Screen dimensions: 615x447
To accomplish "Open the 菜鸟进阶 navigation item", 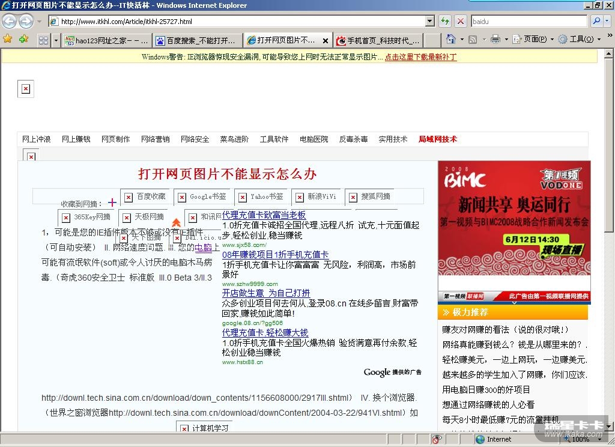I will [x=235, y=139].
